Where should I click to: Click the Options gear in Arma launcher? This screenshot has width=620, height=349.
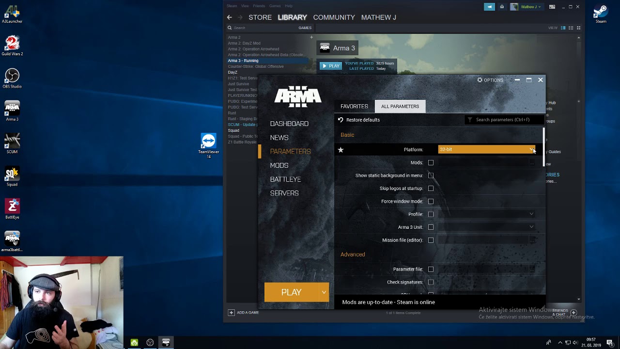[490, 80]
